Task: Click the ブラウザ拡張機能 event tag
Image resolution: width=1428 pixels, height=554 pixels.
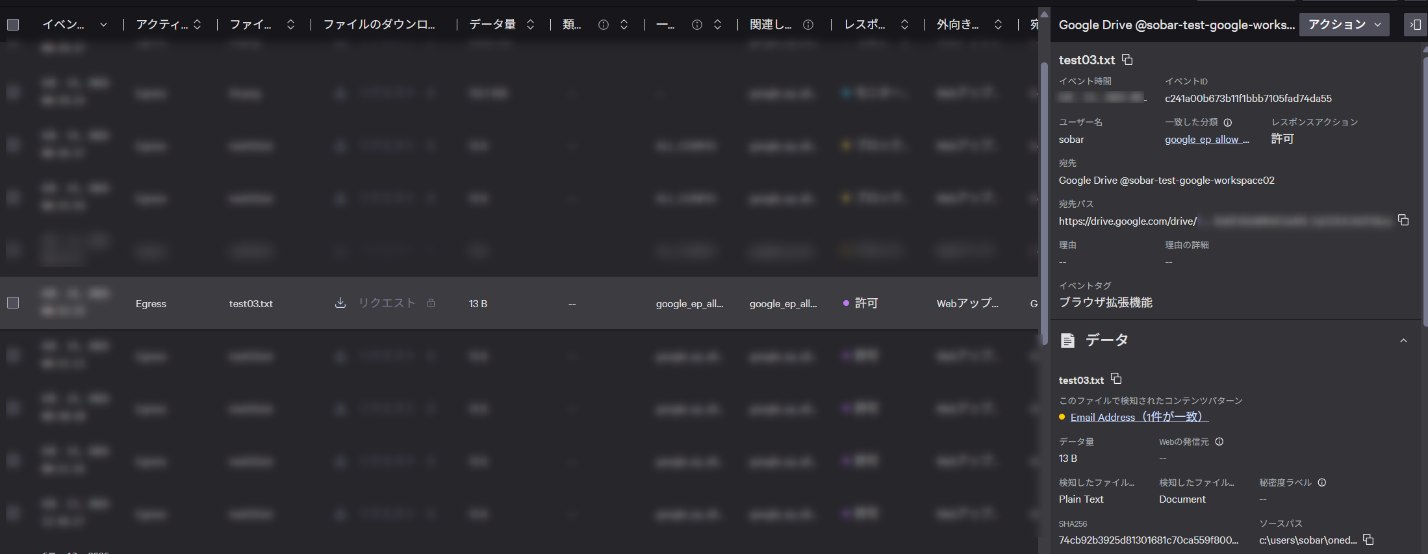Action: (1106, 302)
